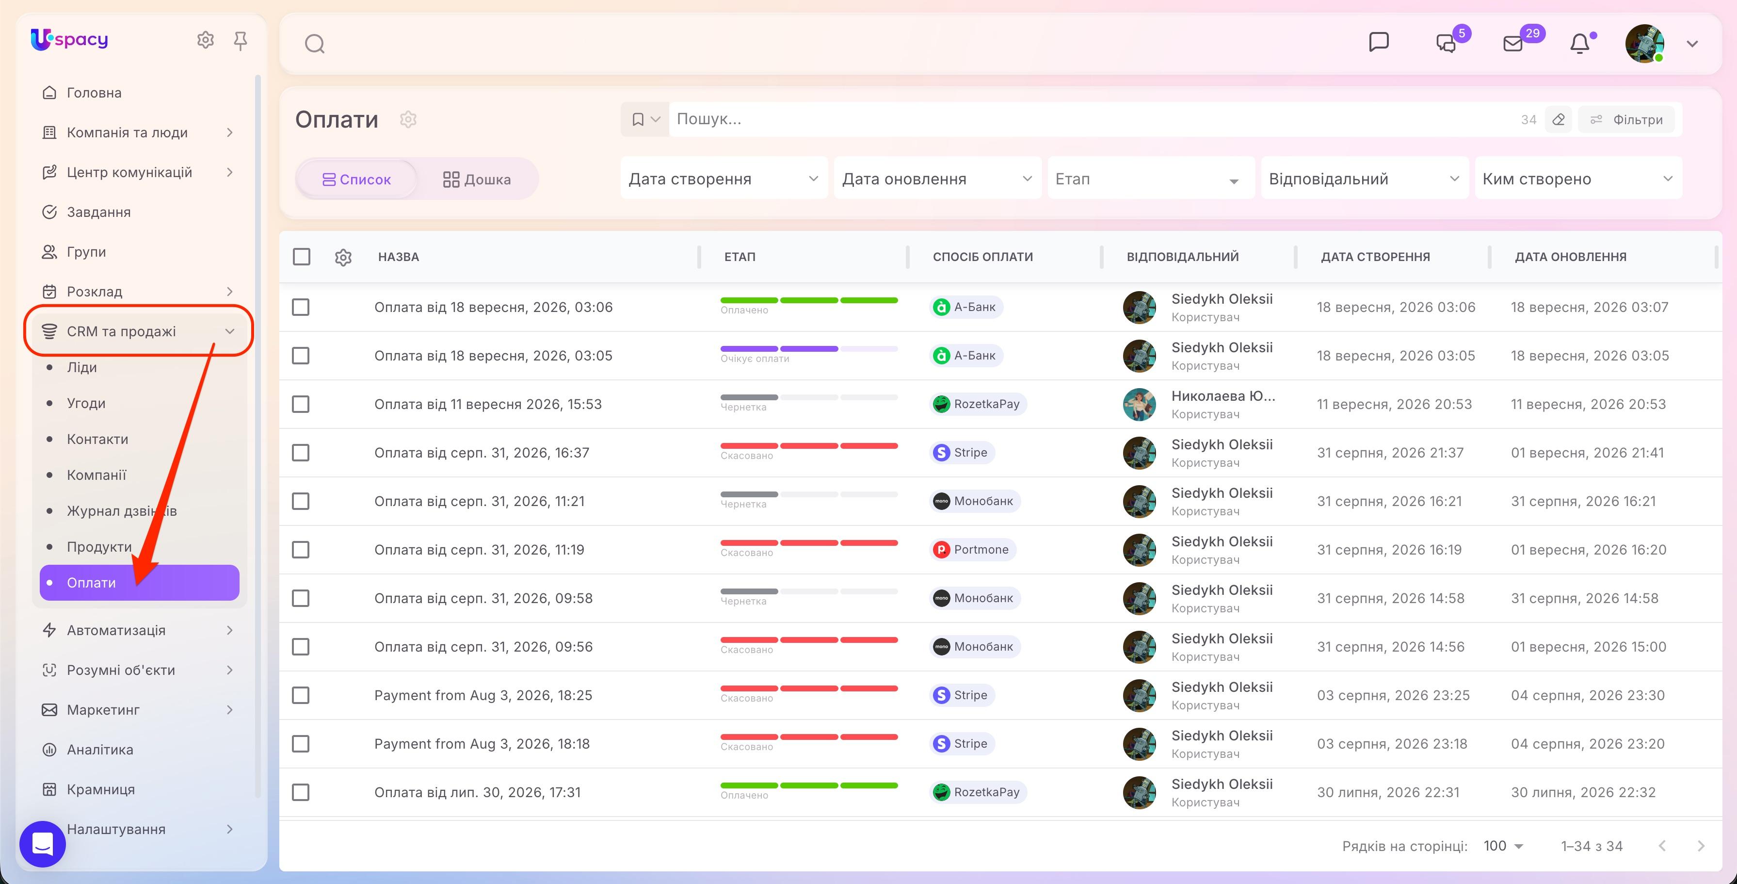1737x884 pixels.
Task: Open Контакти in CRM submenu
Action: coord(98,439)
